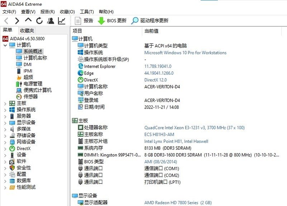The height and width of the screenshot is (206, 287).
Task: Click the 安全性 shield icon
Action: (12, 168)
